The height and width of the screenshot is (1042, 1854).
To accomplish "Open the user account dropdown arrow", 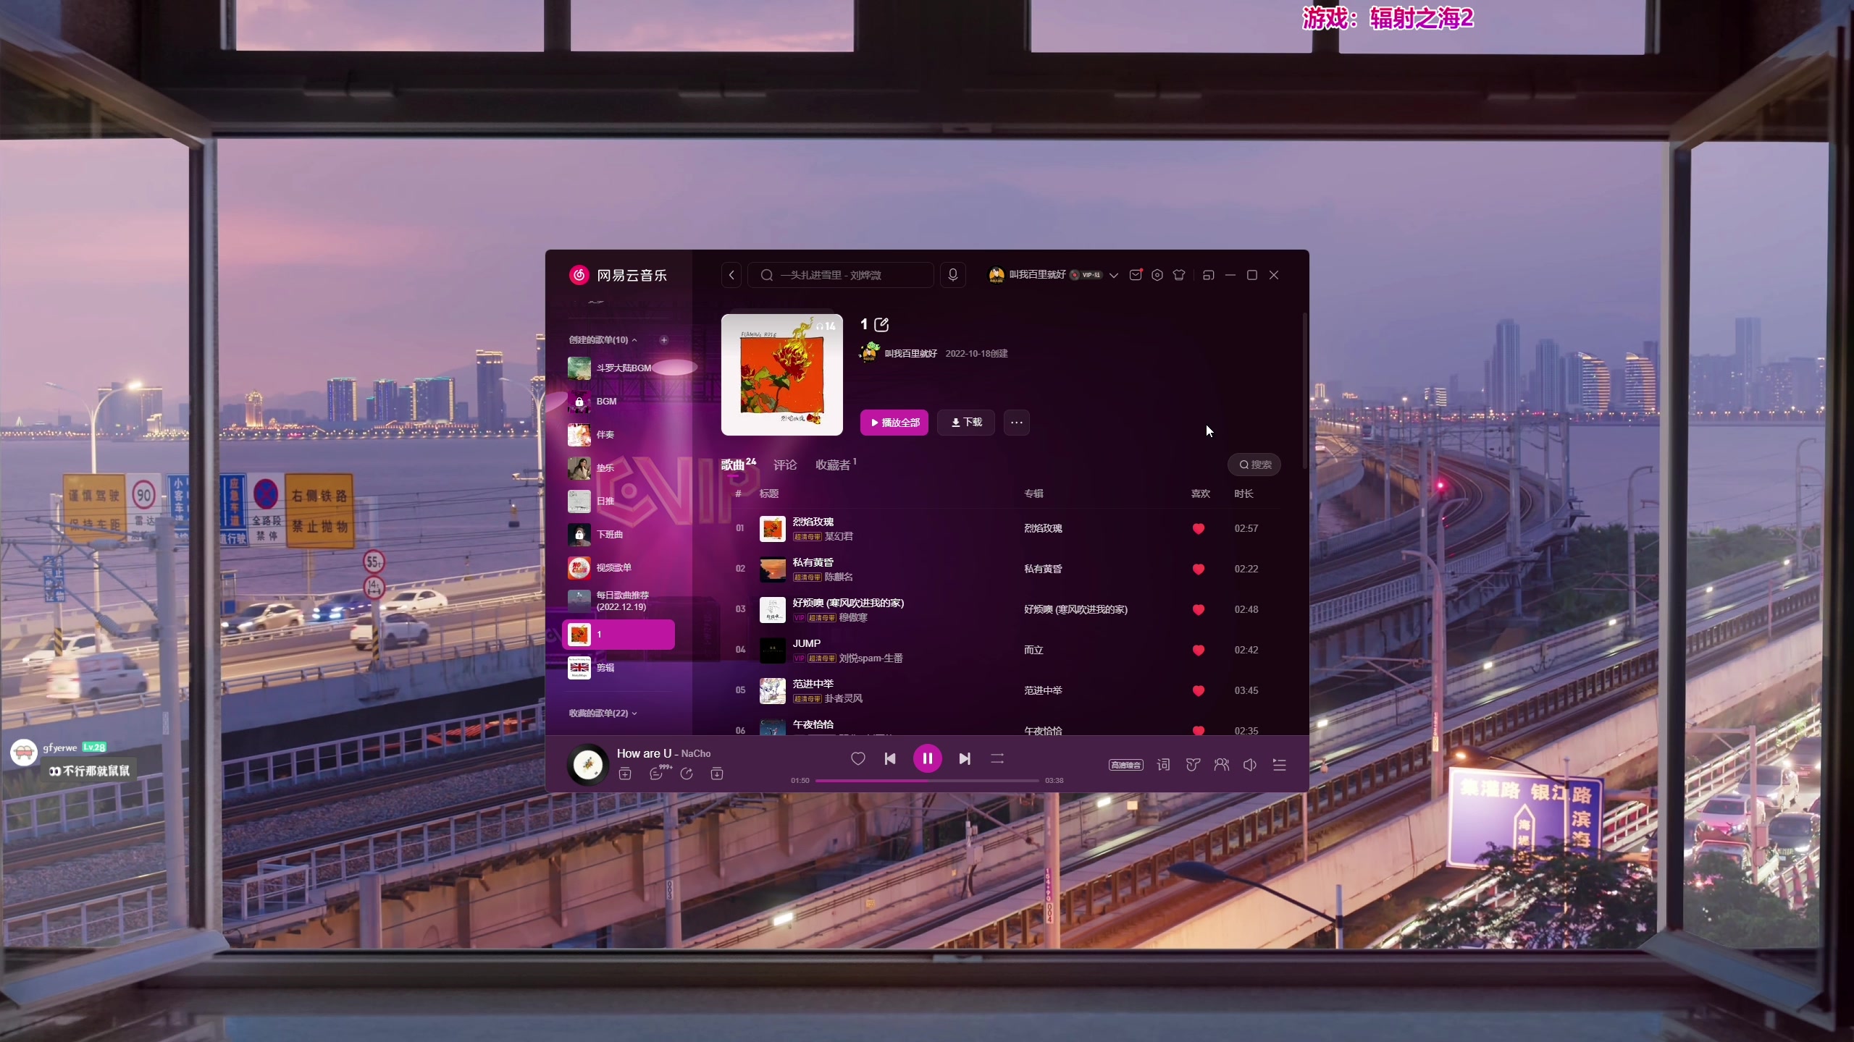I will pos(1114,275).
